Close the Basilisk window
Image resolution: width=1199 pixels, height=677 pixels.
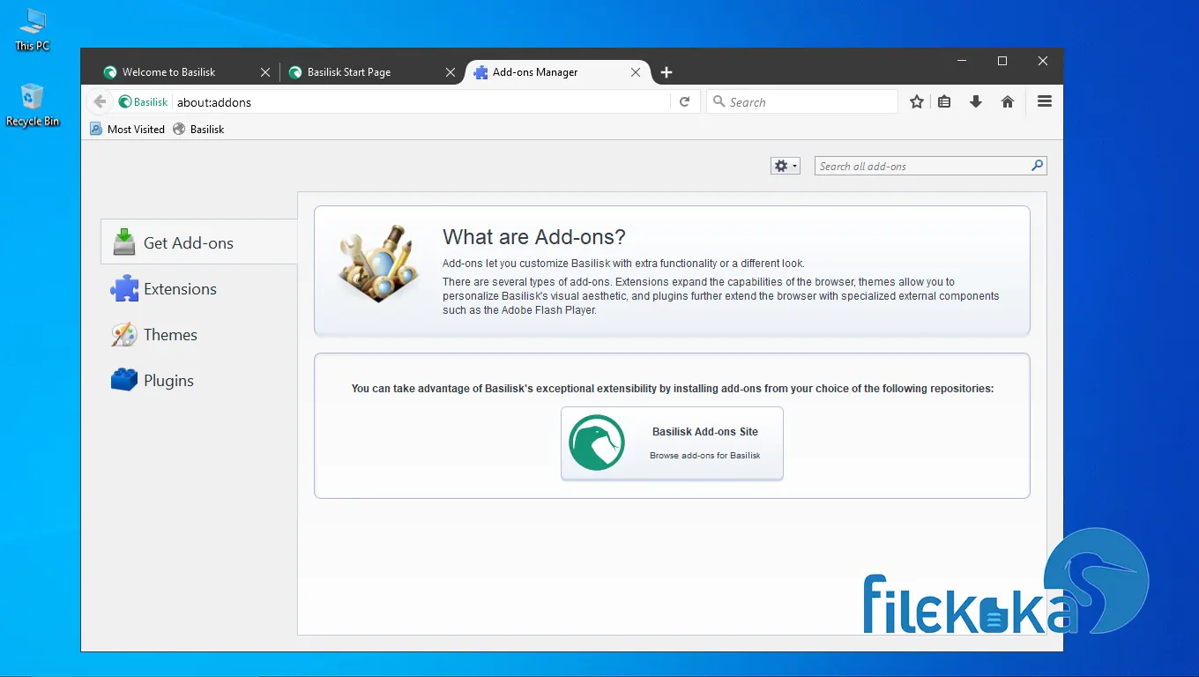click(1043, 61)
